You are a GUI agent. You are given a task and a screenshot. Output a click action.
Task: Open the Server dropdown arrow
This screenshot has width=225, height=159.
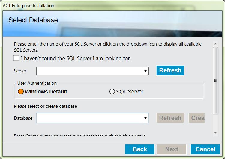click(145, 71)
